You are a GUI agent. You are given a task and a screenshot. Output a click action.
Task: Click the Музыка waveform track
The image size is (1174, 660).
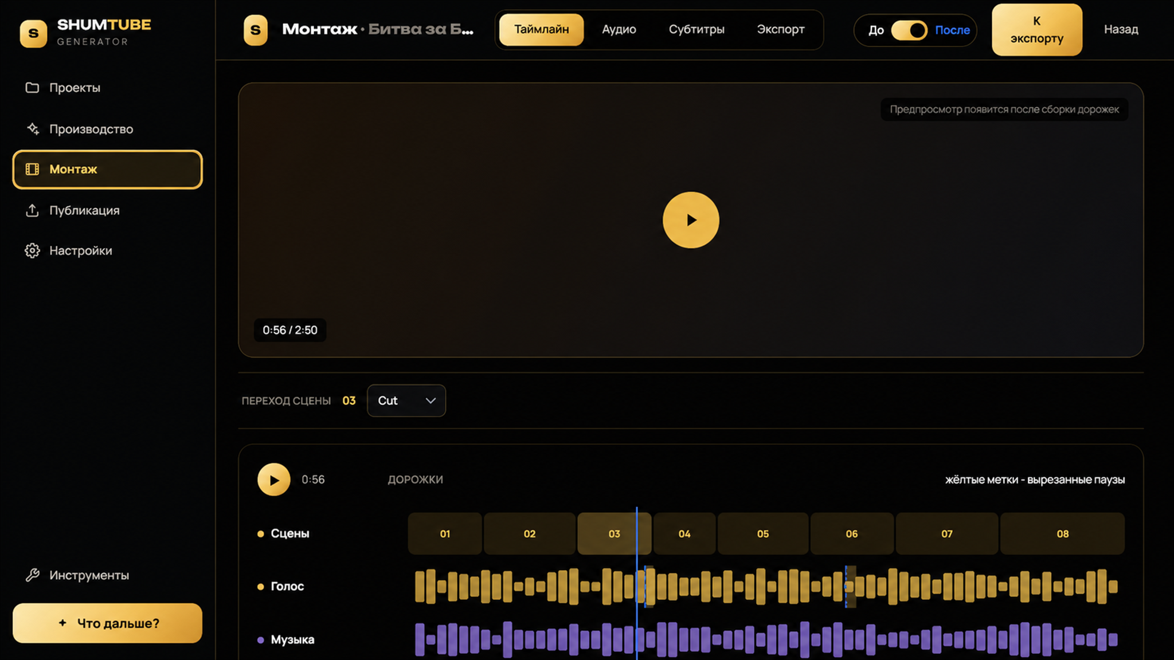pos(766,639)
